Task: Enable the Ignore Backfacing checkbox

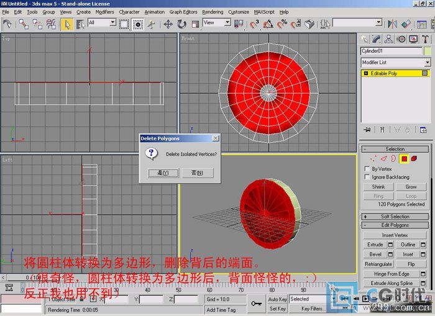Action: pyautogui.click(x=367, y=176)
